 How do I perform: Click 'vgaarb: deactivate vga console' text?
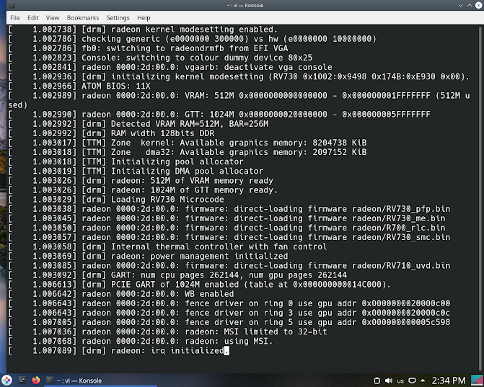258,67
